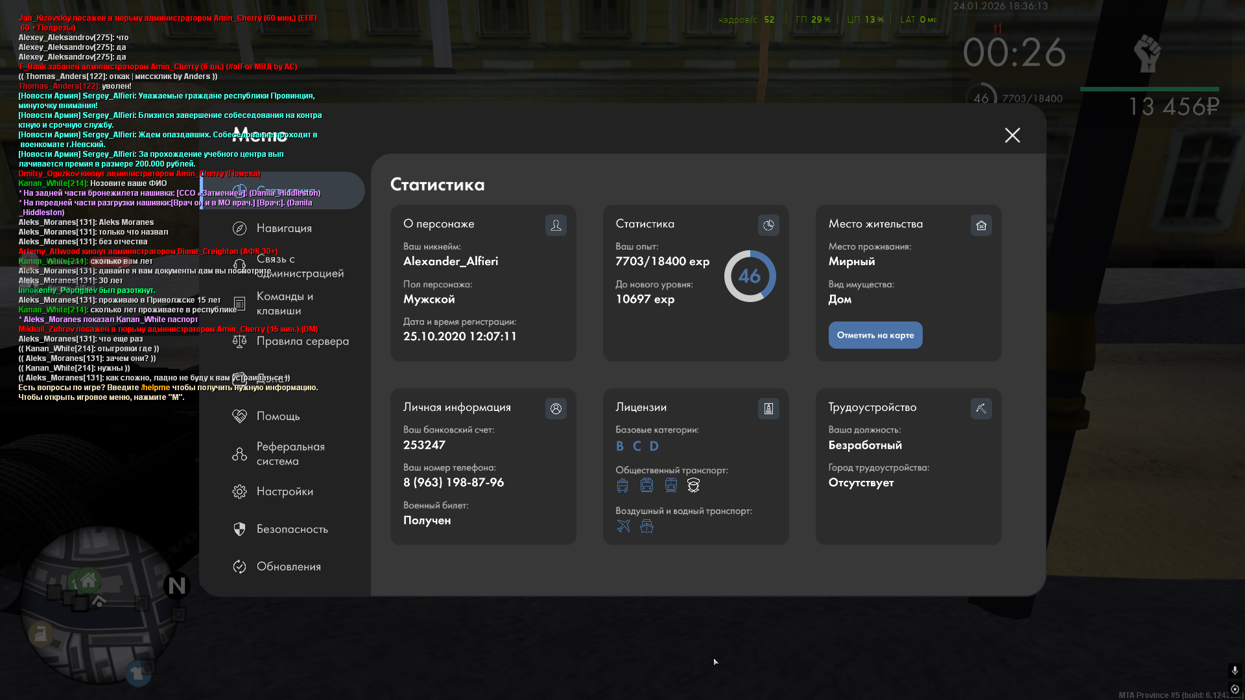Click the user icon in Личная информация card
Image resolution: width=1245 pixels, height=700 pixels.
click(556, 409)
